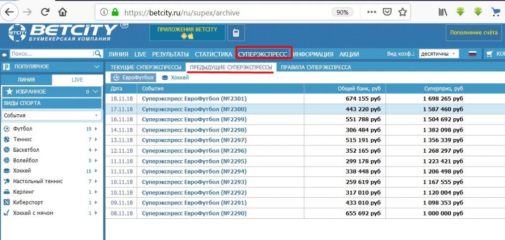Switch to ПРЕДЫДУЩИЕ СУПЕРЭКСПРЕССЫ tab
505x240 pixels.
coord(231,67)
